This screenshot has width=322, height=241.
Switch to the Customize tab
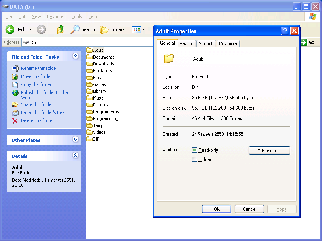point(229,44)
